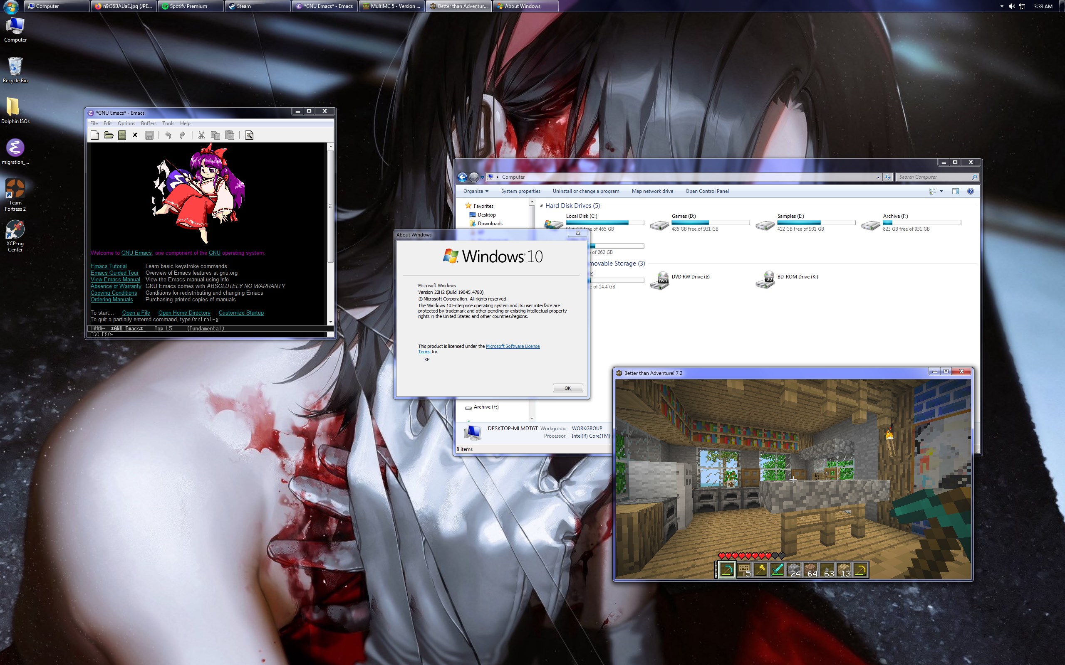The image size is (1065, 665).
Task: Select the diamond sword in Minecraft hotbar
Action: click(778, 569)
